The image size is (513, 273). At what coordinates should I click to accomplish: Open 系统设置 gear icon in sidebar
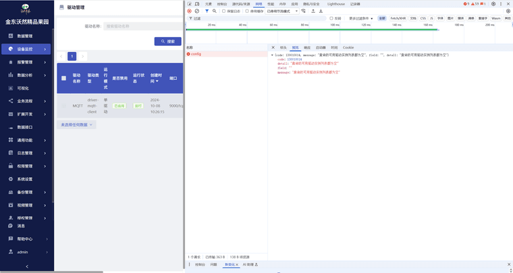tap(11, 179)
